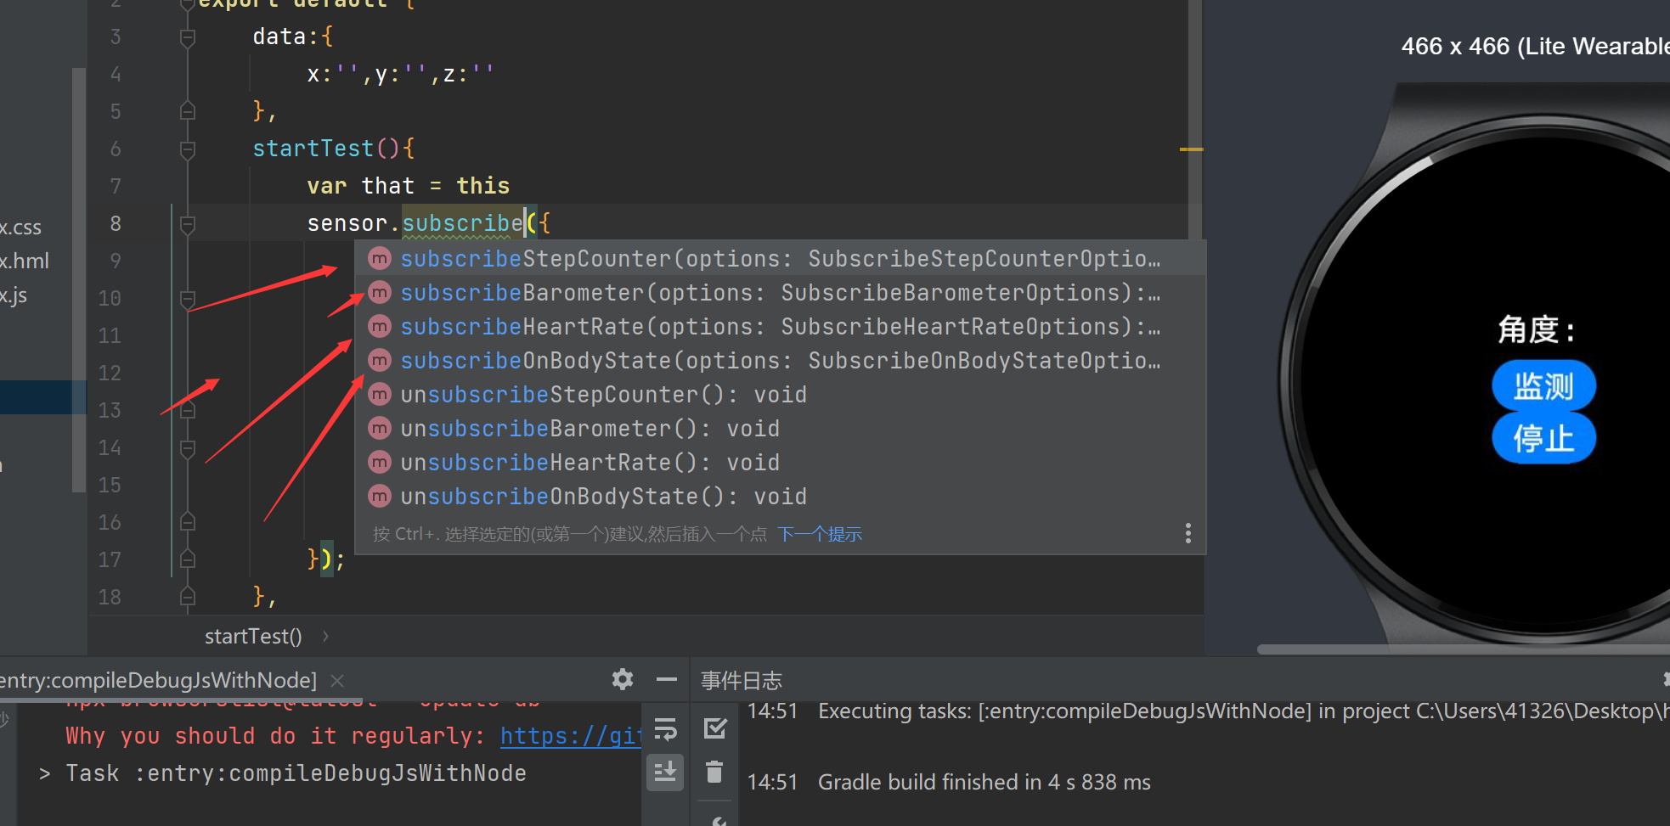Toggle fold marker at line 10
Screen dimensions: 1670x826
[x=188, y=299]
